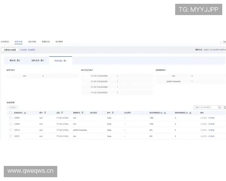Click the test entry in database statistics
This screenshot has width=226, height=181.
174,76
